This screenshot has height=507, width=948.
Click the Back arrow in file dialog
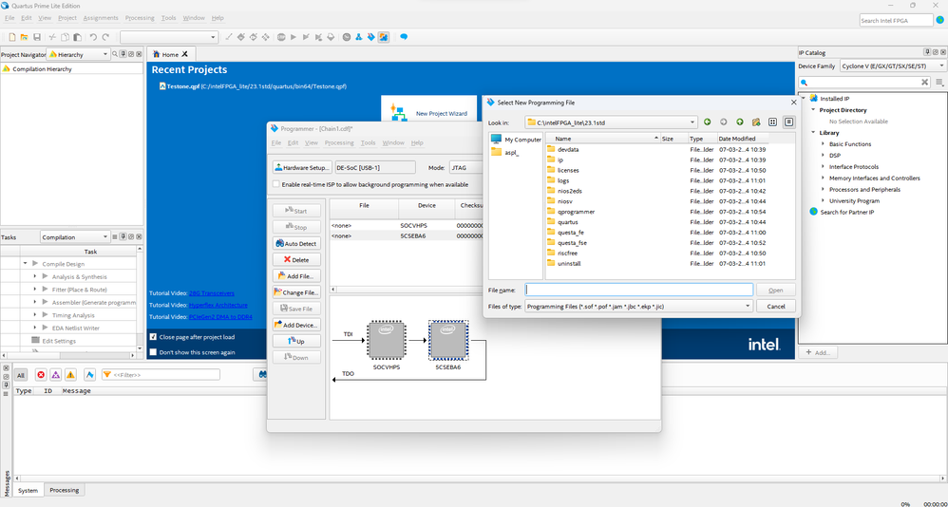[707, 122]
